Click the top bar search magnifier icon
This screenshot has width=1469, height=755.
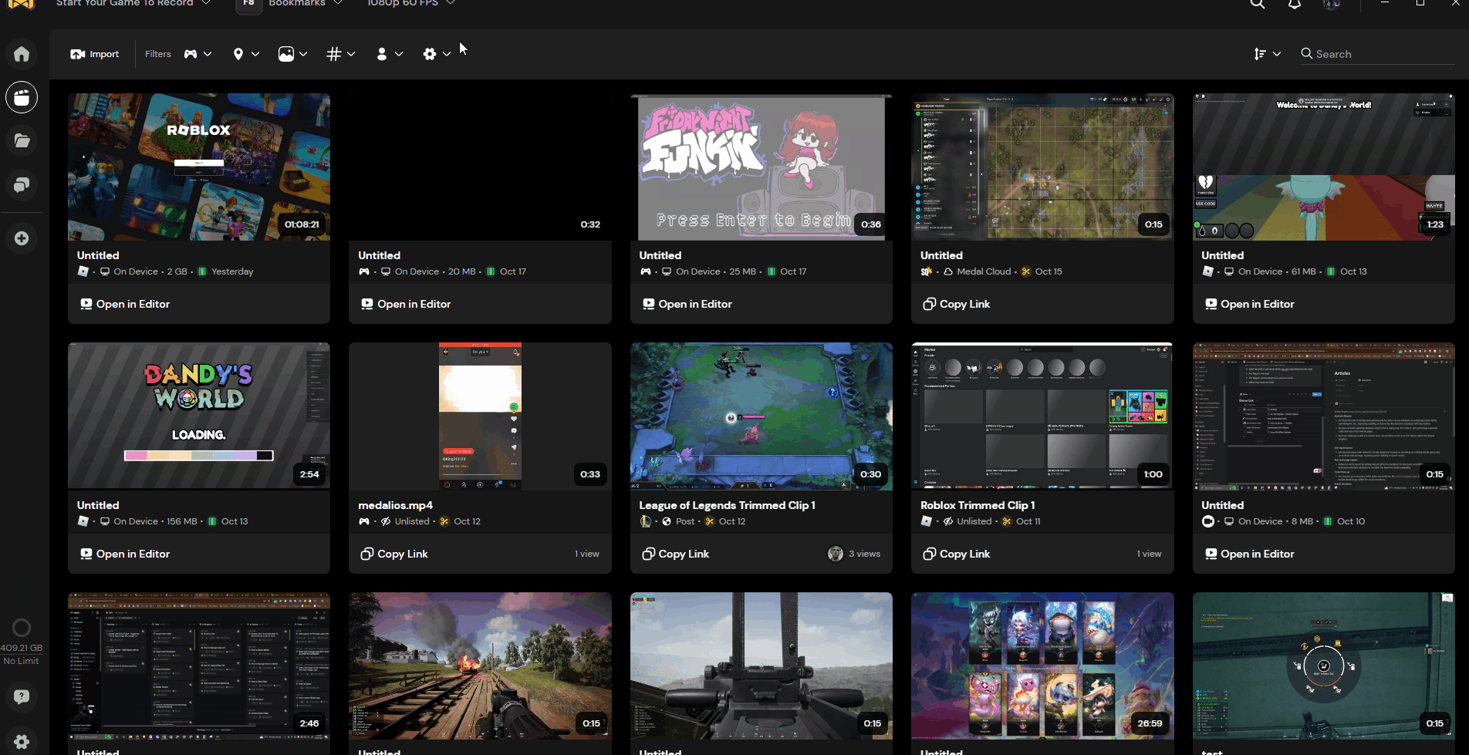(1258, 4)
